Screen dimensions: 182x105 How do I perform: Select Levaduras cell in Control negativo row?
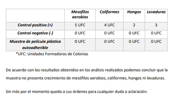156,33
